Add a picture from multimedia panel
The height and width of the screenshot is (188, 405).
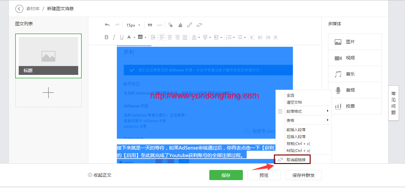point(355,42)
